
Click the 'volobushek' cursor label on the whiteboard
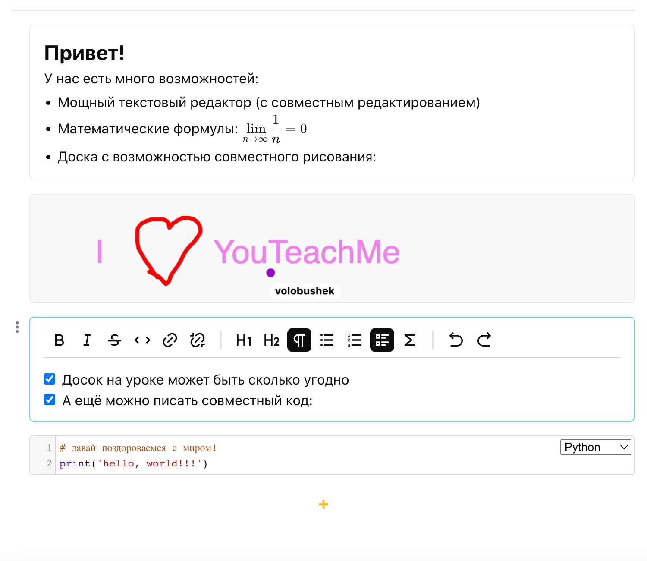click(x=305, y=291)
